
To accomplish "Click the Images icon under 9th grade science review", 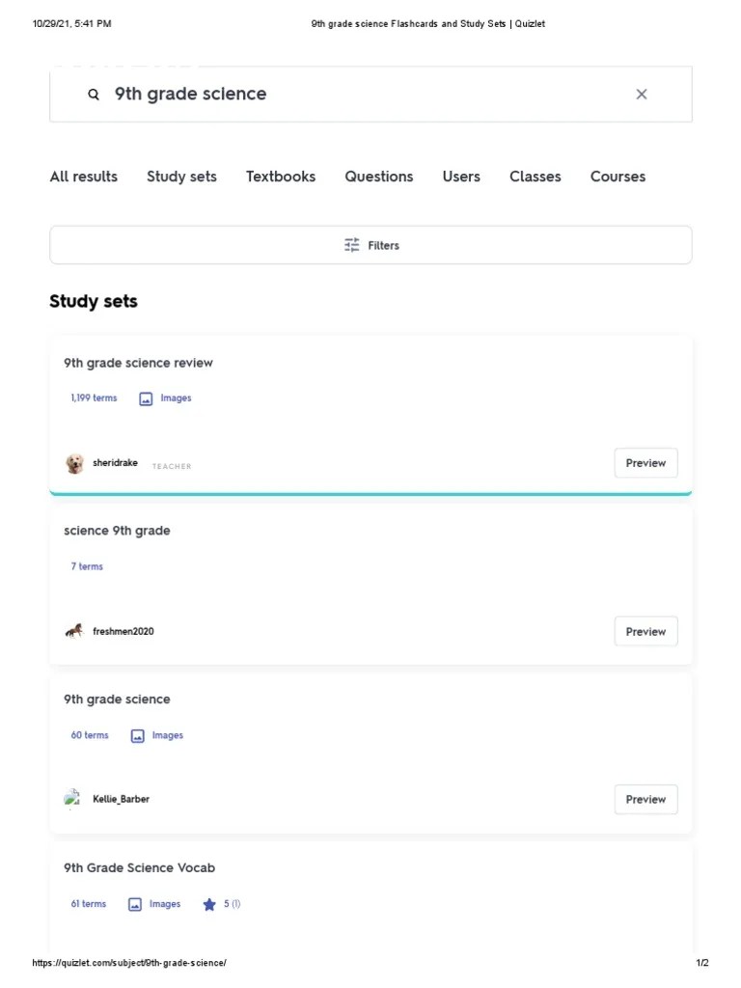I will [145, 398].
